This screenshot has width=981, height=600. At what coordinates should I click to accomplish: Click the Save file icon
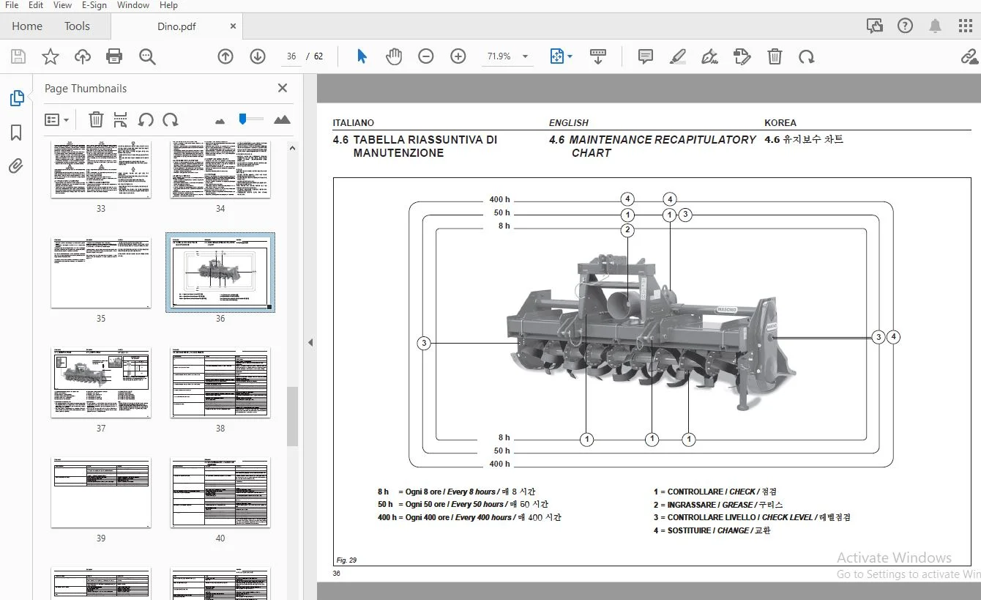tap(18, 56)
